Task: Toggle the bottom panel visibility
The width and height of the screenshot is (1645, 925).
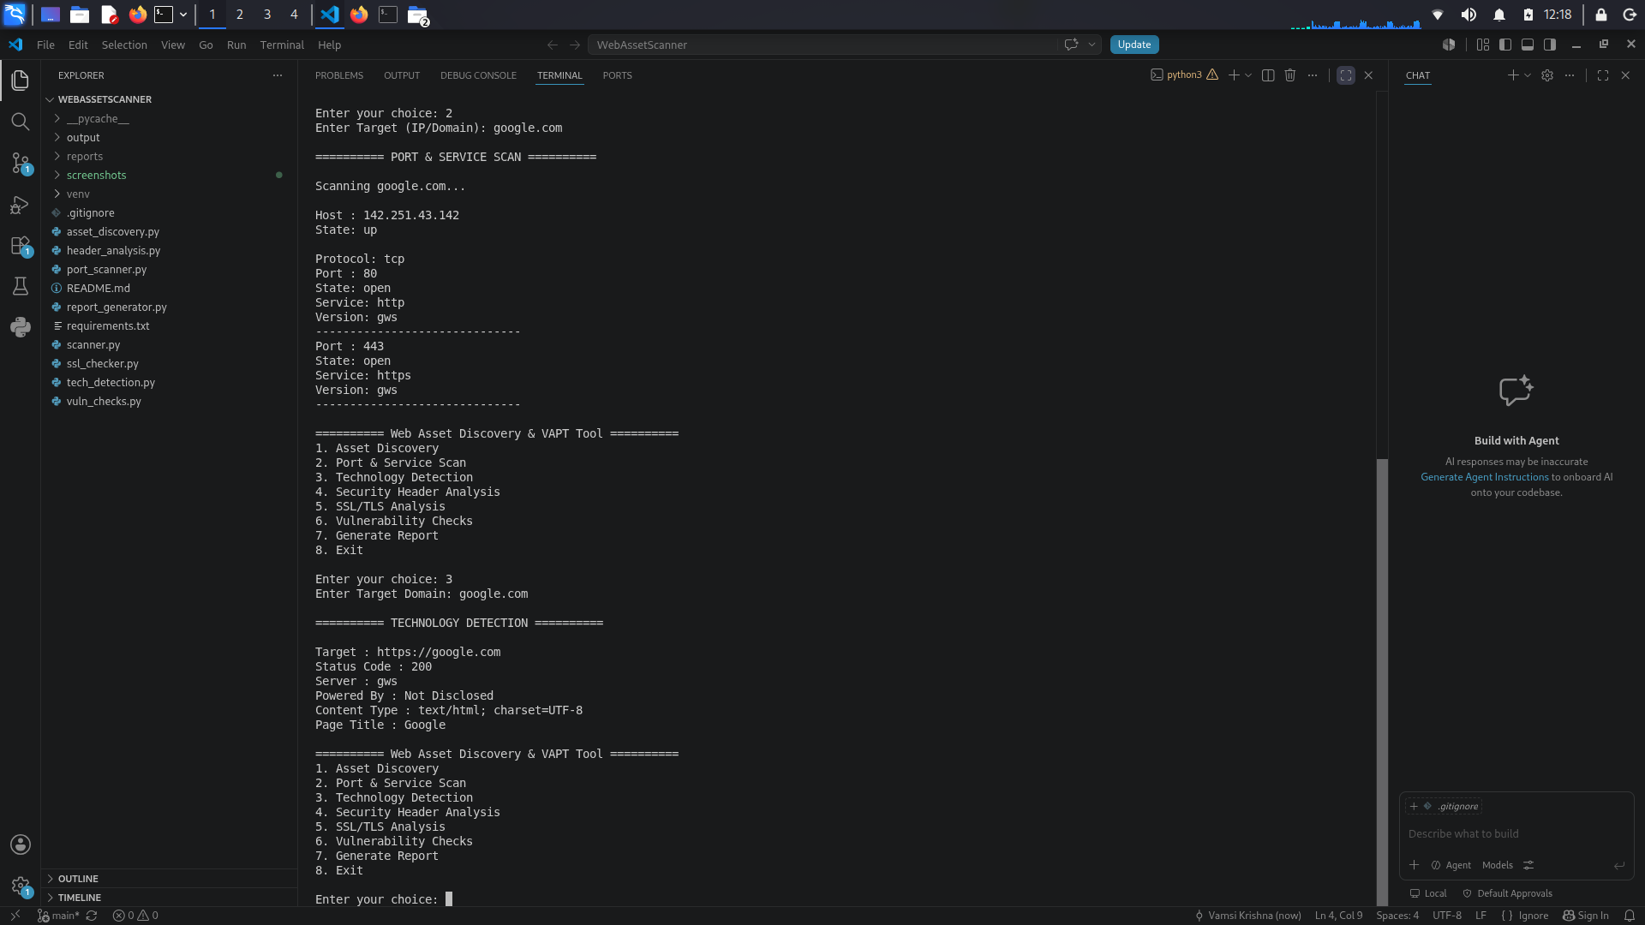Action: [x=1528, y=45]
